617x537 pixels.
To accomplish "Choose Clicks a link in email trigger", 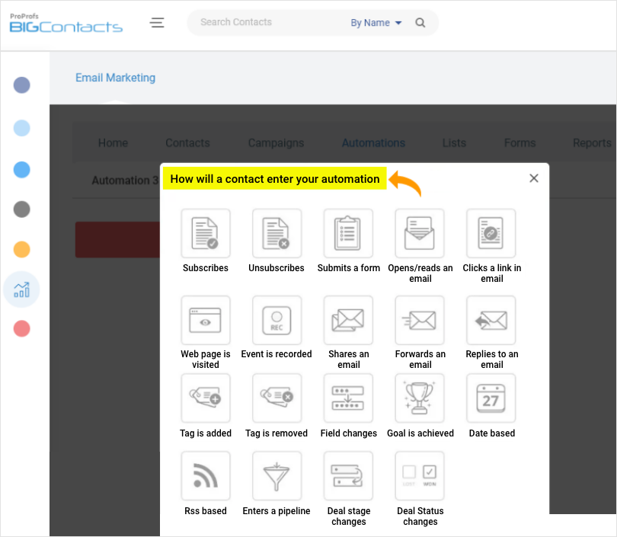I will point(491,233).
